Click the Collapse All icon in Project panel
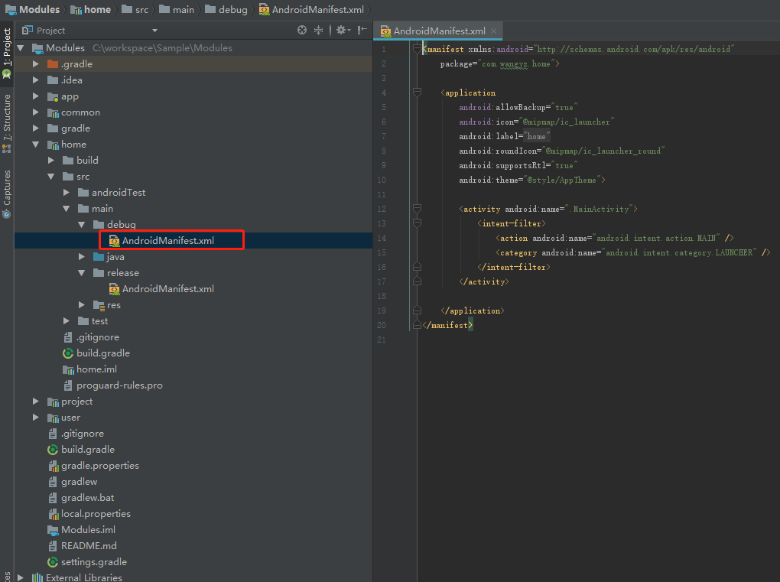Image resolution: width=780 pixels, height=582 pixels. pos(320,31)
